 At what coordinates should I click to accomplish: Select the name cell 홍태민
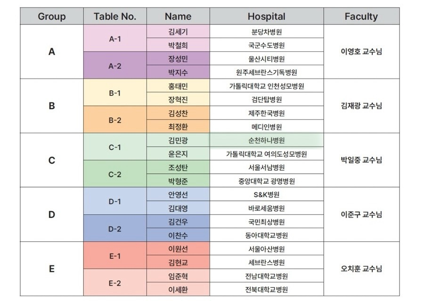coord(178,86)
